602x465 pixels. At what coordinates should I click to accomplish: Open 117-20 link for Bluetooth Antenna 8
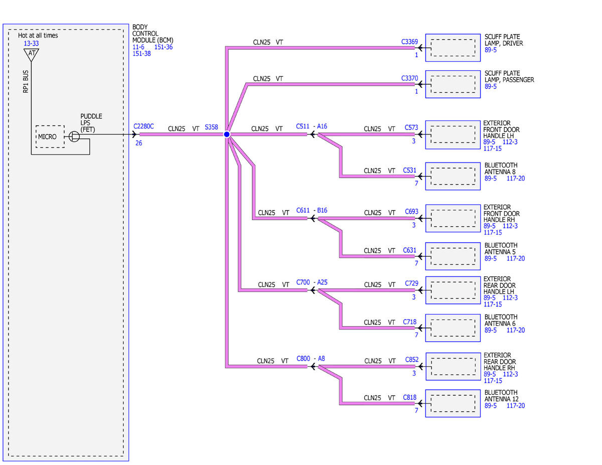tap(516, 178)
